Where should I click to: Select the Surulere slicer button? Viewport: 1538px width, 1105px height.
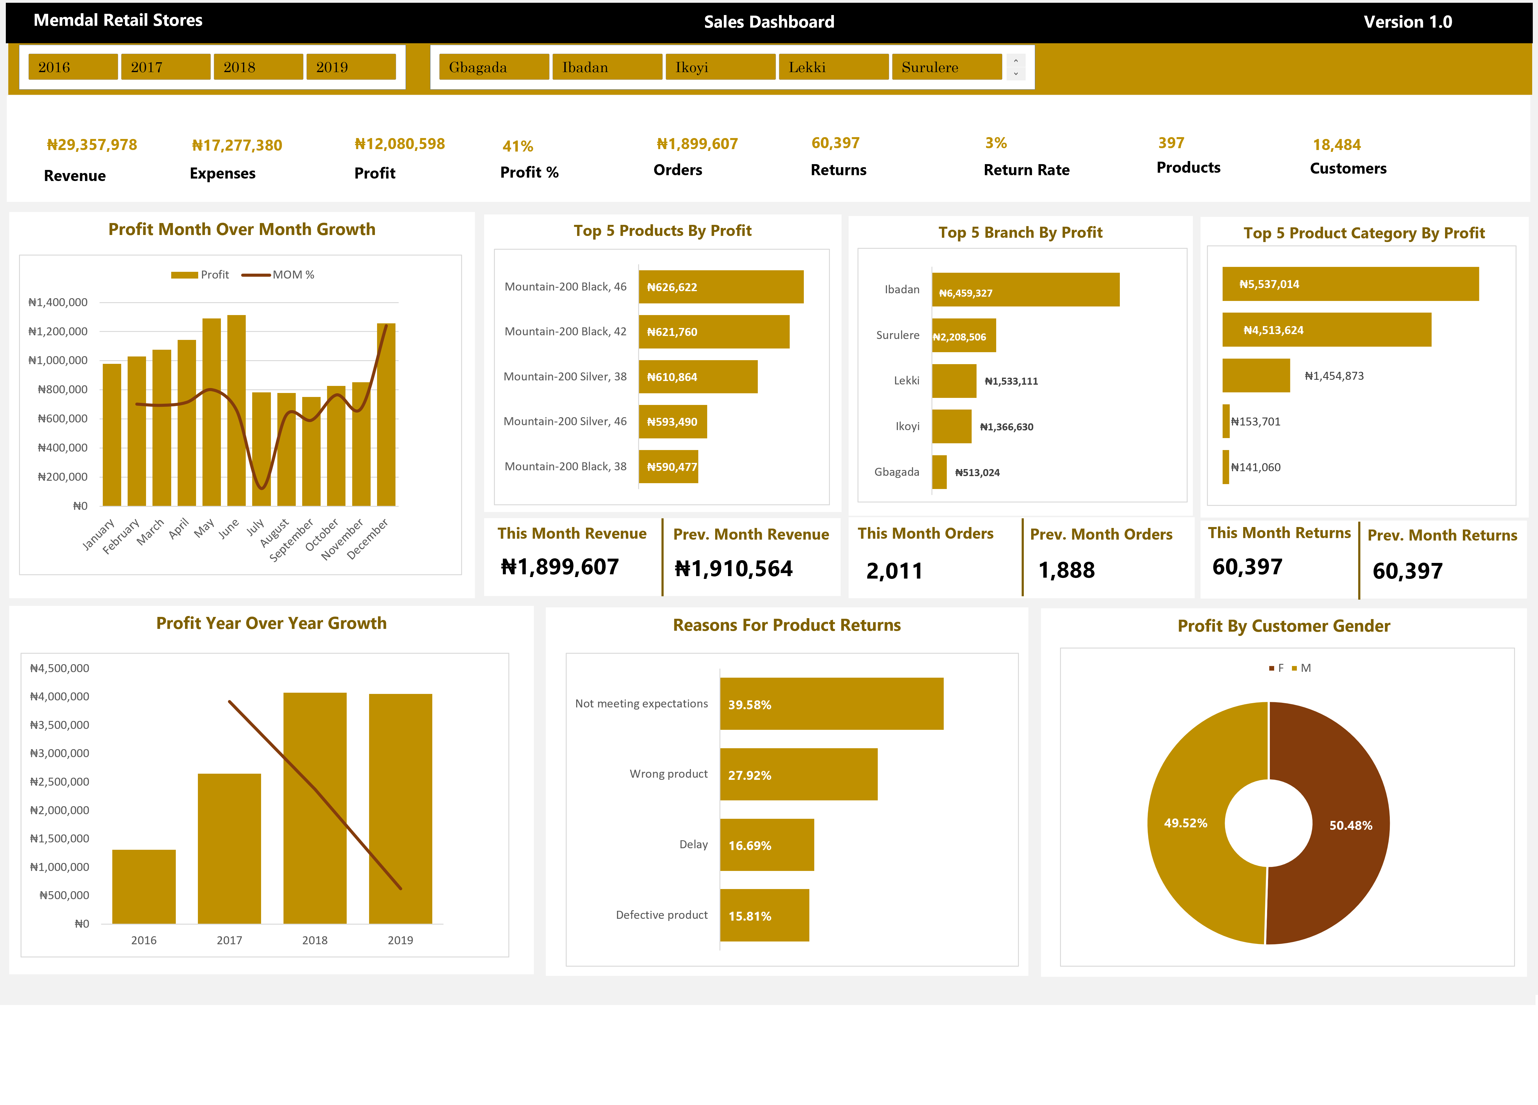(947, 67)
